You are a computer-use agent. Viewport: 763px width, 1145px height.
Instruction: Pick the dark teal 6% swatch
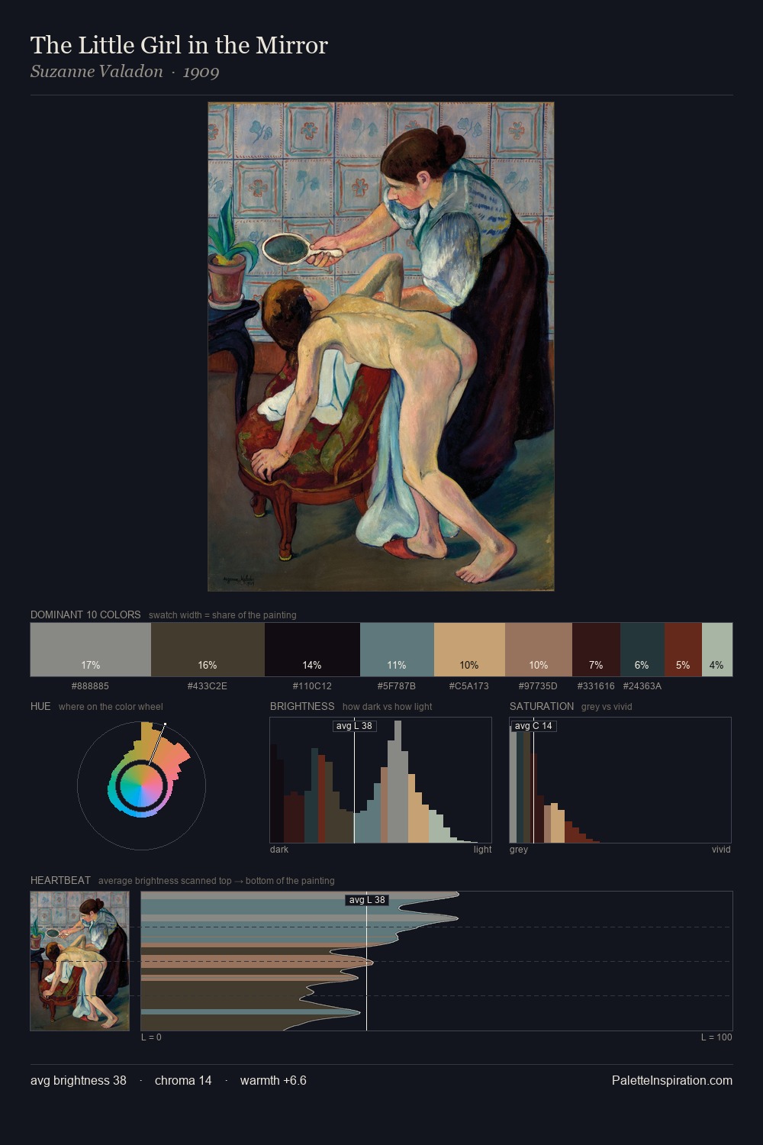(x=642, y=650)
